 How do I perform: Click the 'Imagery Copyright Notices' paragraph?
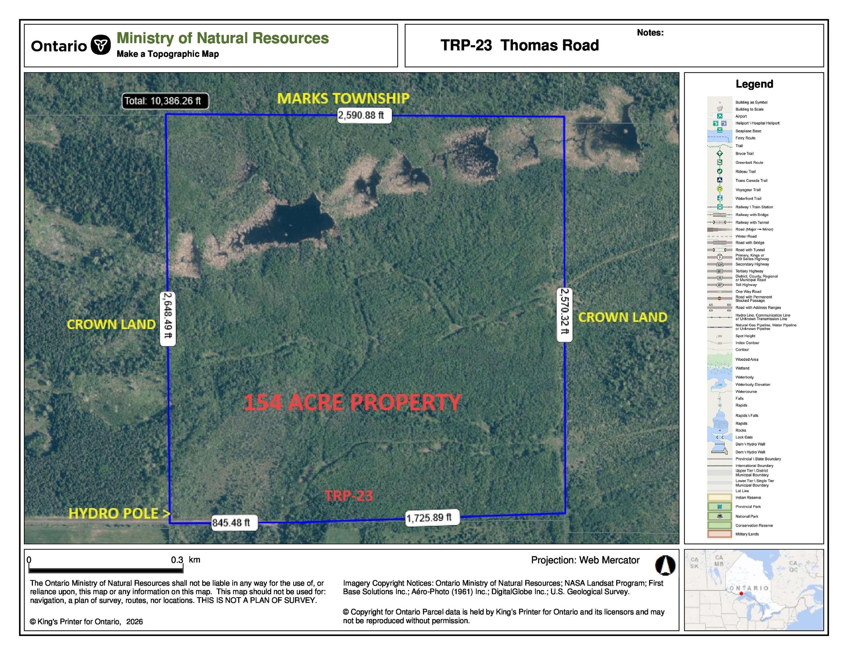pyautogui.click(x=503, y=587)
